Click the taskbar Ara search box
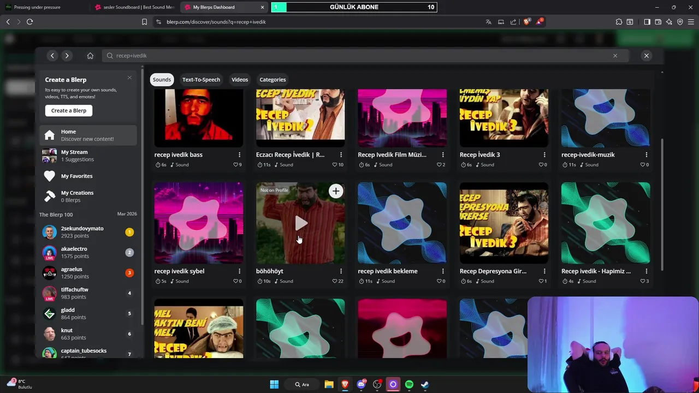Viewport: 699px width, 393px height. click(302, 384)
